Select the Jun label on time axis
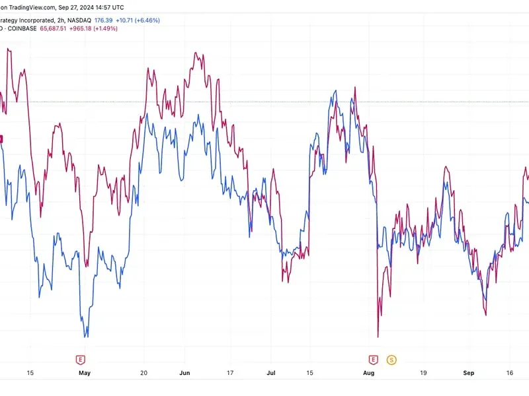The width and height of the screenshot is (529, 396). [x=184, y=373]
